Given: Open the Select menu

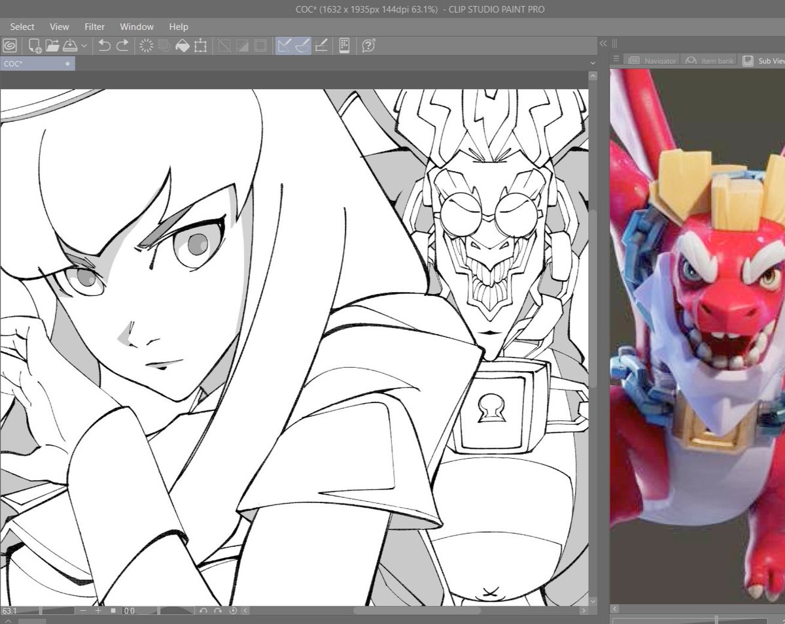Looking at the screenshot, I should [x=22, y=27].
